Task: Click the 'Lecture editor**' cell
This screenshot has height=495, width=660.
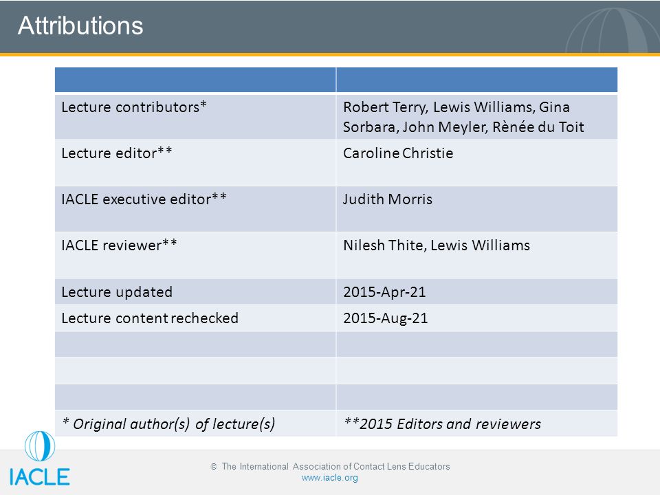Action: tap(195, 163)
